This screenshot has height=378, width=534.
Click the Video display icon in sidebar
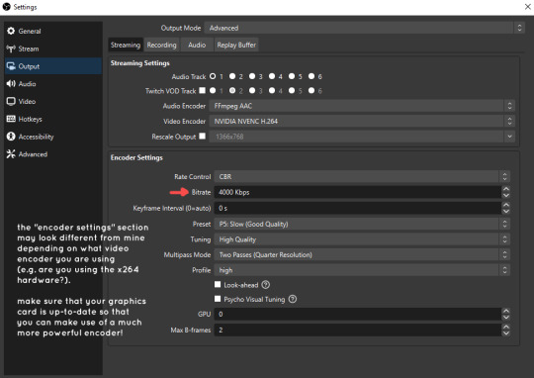coord(11,102)
